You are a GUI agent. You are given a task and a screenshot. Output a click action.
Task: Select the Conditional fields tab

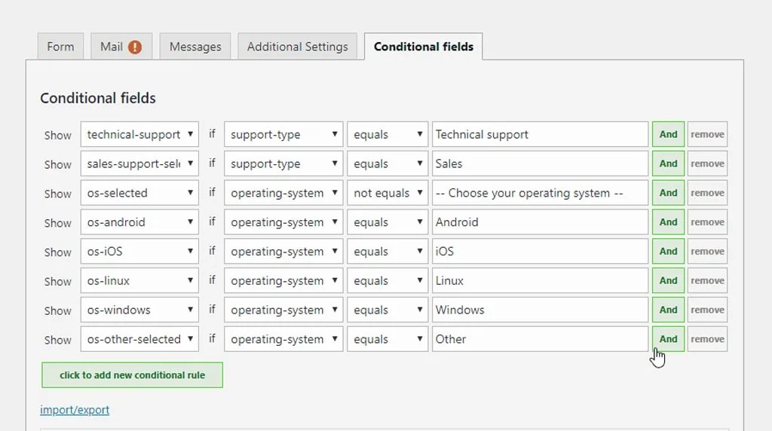point(423,47)
